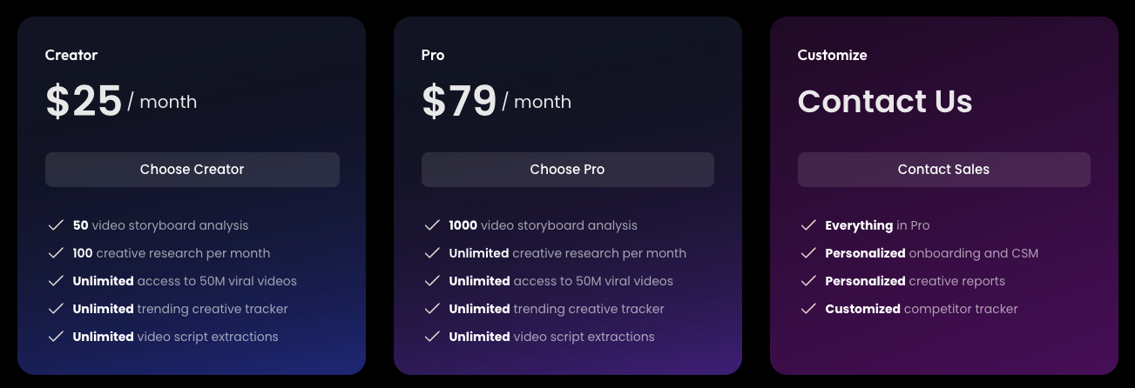The height and width of the screenshot is (388, 1135).
Task: Click the Choose Pro button
Action: 567,170
